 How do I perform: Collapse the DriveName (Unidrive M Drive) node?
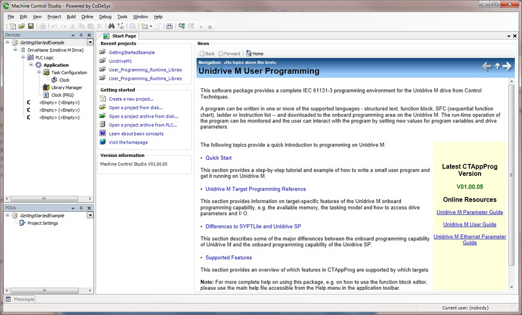[x=15, y=49]
